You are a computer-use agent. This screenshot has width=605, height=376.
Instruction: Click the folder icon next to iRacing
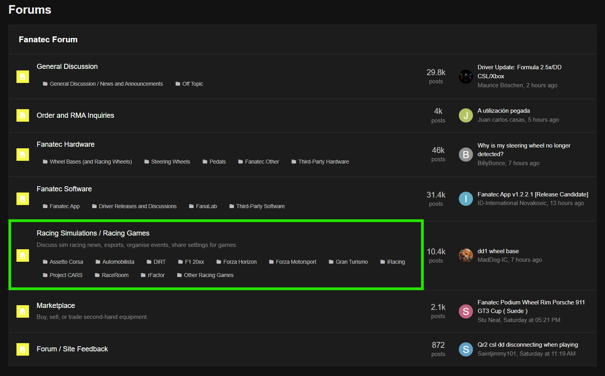pyautogui.click(x=382, y=262)
